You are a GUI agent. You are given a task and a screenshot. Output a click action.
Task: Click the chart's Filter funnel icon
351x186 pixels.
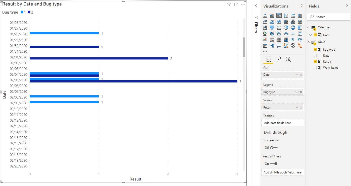click(229, 5)
